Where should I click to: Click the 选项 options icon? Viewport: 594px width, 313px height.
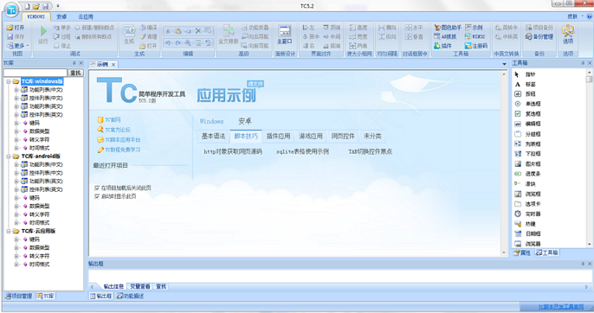pos(568,35)
